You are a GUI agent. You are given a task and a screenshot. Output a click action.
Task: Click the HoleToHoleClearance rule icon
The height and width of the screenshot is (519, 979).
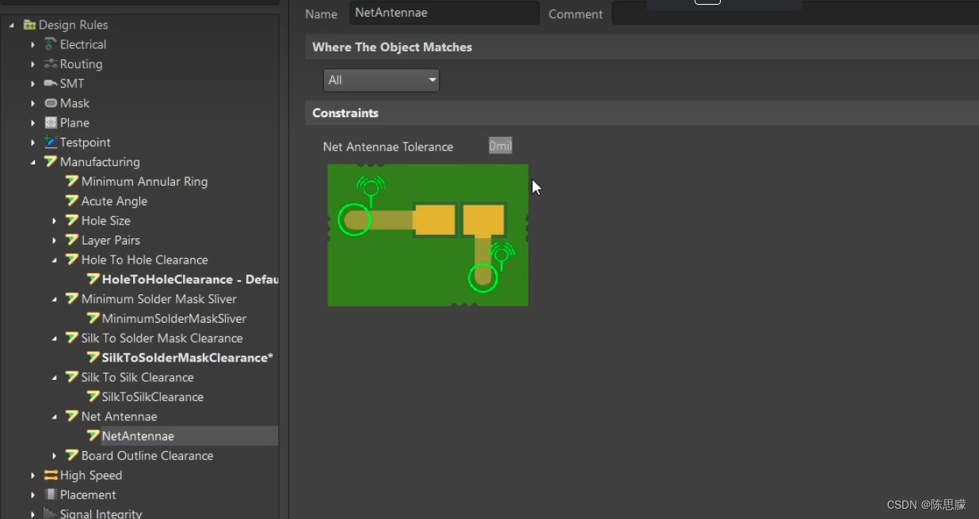(93, 279)
